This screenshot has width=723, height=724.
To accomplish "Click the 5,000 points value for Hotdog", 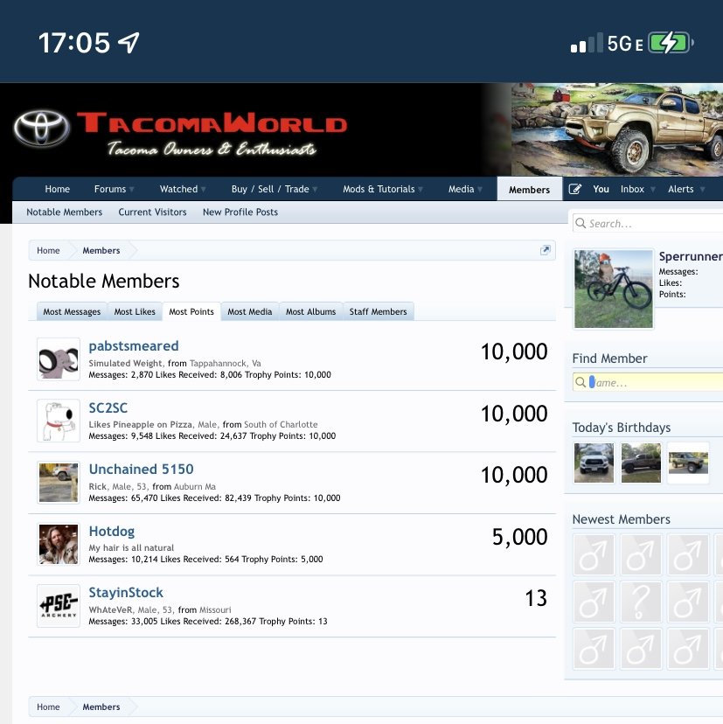I will pos(520,537).
